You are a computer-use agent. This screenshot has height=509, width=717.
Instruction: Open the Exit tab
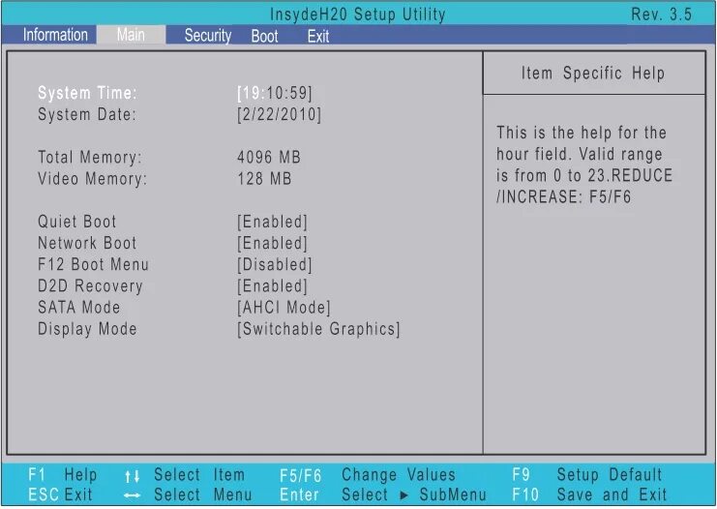(317, 36)
